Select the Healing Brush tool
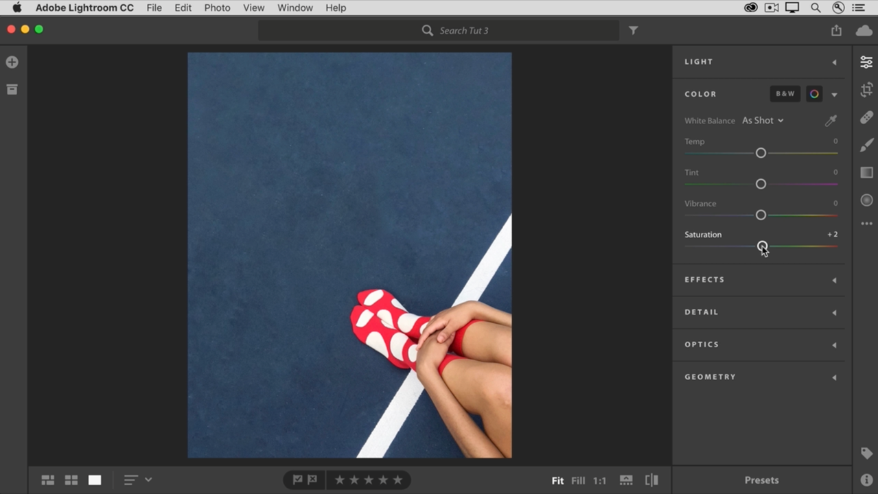Image resolution: width=878 pixels, height=494 pixels. point(866,117)
